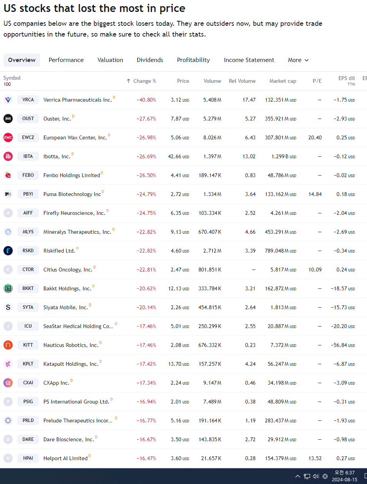Screen dimensions: 367x484
Task: Open the IBTA ticker link
Action: point(28,156)
